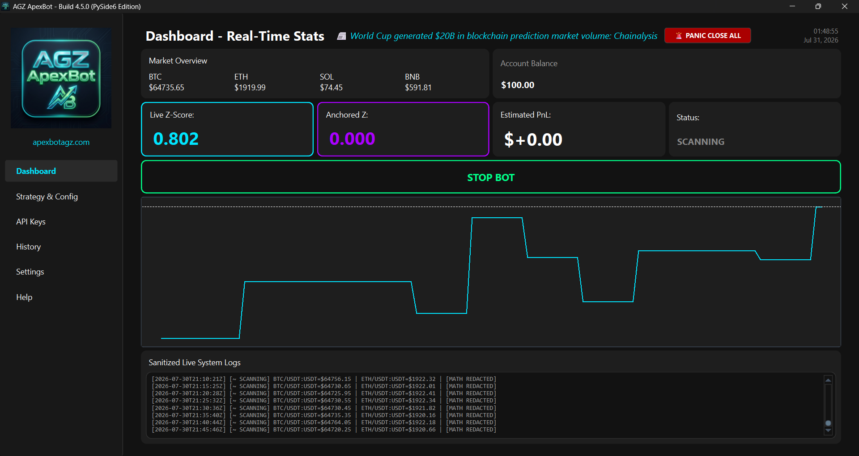Screen dimensions: 859x456
Task: Click the siren icon on the panic button
Action: tap(679, 35)
